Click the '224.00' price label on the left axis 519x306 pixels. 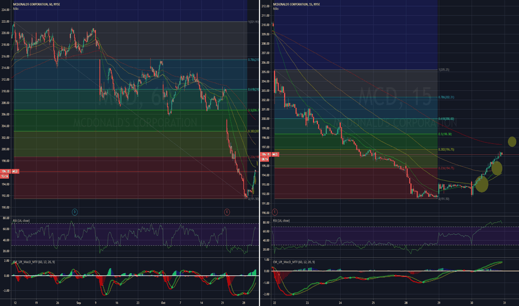coord(6,10)
